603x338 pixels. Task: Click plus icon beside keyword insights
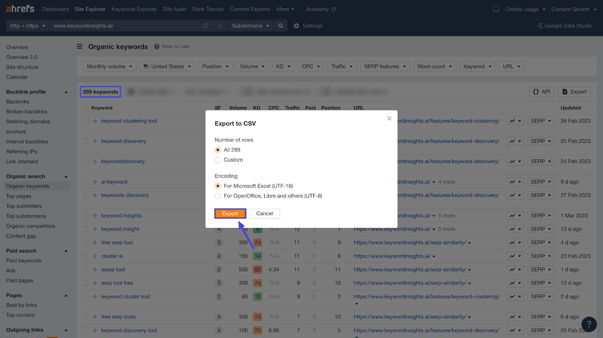click(x=95, y=216)
